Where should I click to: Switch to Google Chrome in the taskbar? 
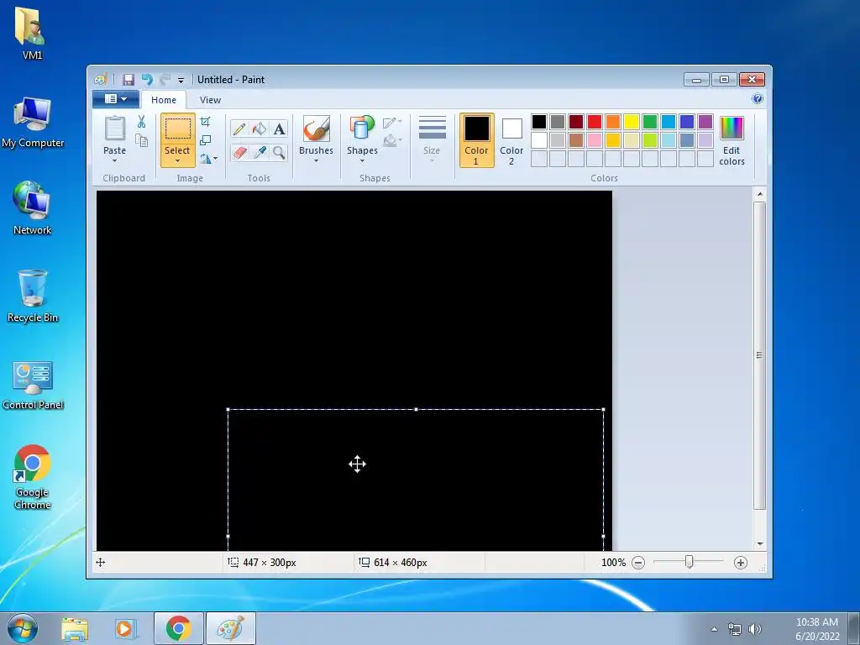pyautogui.click(x=178, y=628)
